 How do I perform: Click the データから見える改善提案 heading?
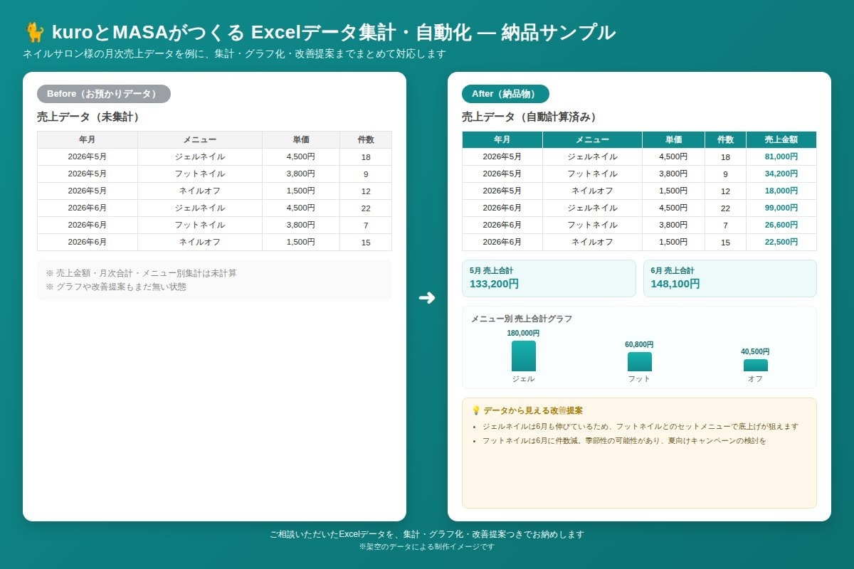tap(533, 410)
